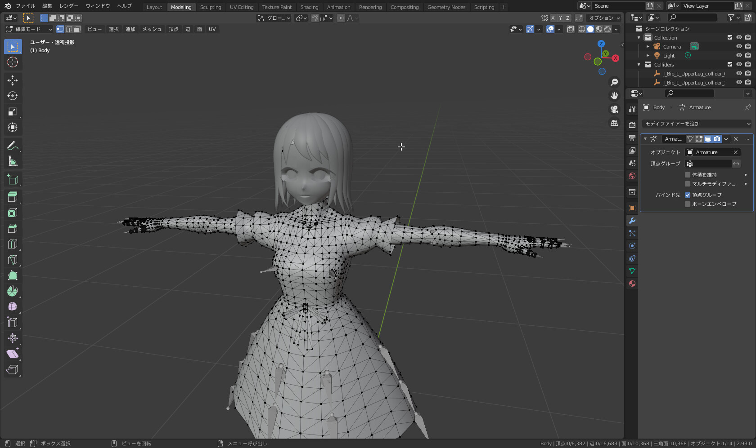The height and width of the screenshot is (448, 756).
Task: Select the Inset Faces tool
Action: point(13,213)
